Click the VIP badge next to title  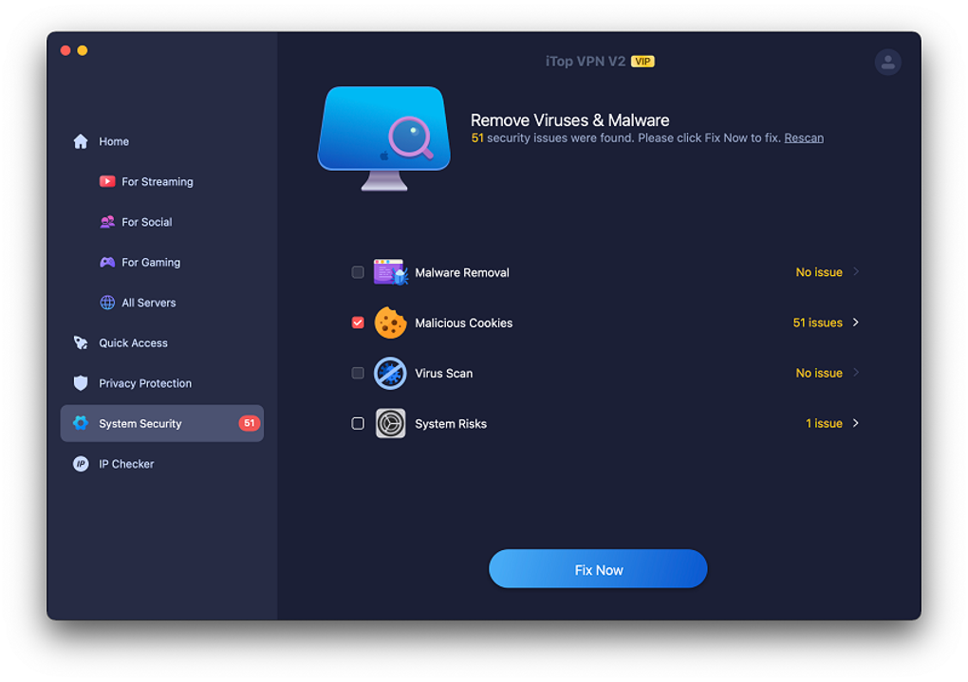(643, 62)
